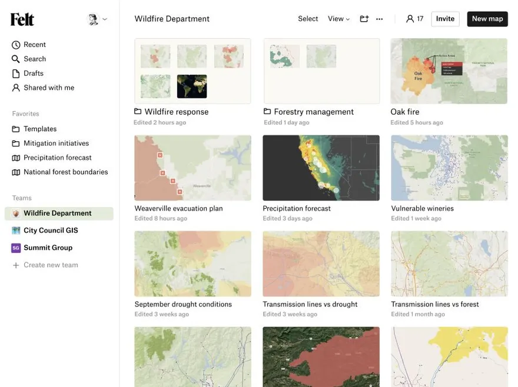Click 'Edited 1 week ago' text
Screen dimensions: 518x387
(416, 218)
